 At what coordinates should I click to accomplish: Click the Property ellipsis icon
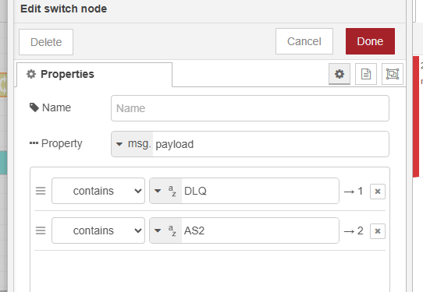(x=34, y=143)
